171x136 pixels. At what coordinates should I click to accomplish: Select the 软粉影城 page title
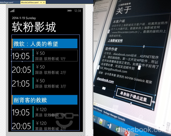[34, 27]
